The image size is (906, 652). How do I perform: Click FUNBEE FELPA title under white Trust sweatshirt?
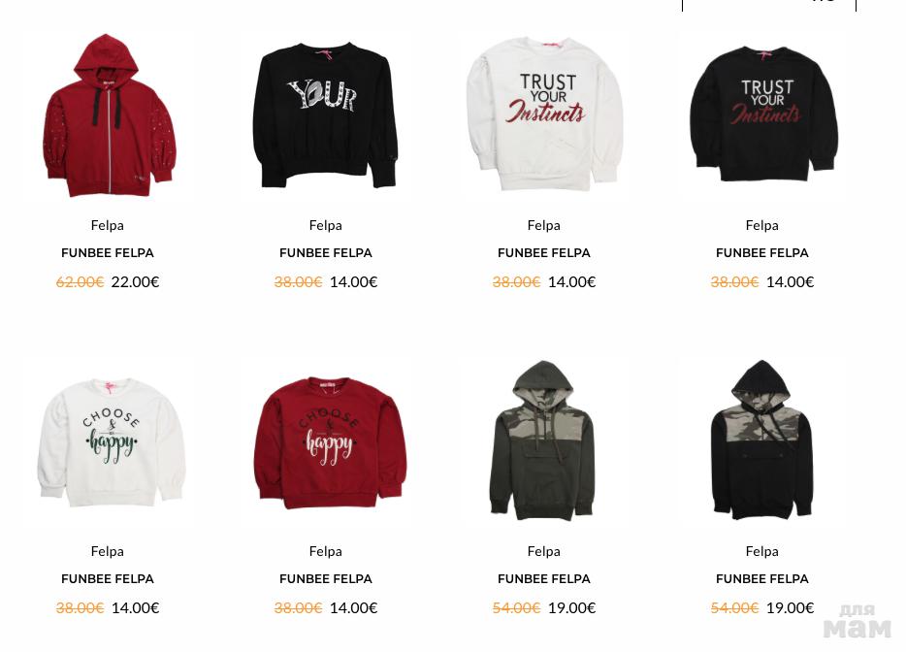(x=544, y=253)
